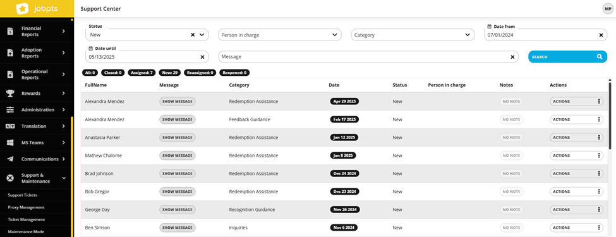
Task: Collapse the Support & Maintenance section chevron
Action: (64, 178)
